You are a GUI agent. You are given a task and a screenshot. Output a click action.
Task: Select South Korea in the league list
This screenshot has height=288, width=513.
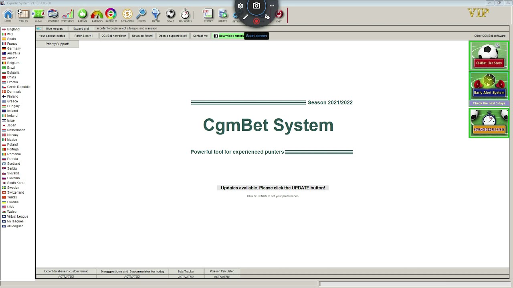coord(16,183)
